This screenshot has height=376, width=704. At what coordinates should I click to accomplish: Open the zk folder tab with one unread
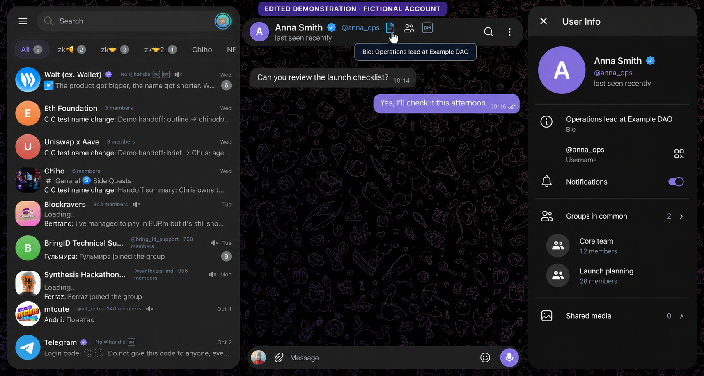(x=161, y=50)
